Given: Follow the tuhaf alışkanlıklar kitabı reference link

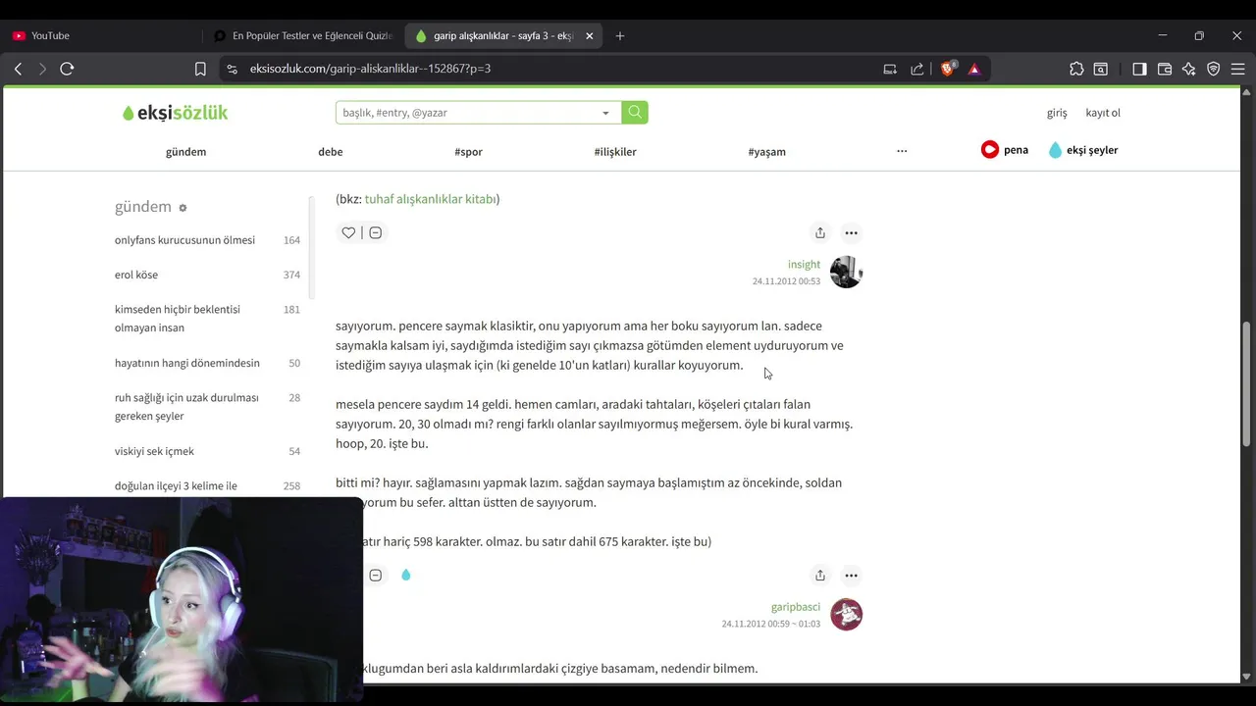Looking at the screenshot, I should 430,199.
